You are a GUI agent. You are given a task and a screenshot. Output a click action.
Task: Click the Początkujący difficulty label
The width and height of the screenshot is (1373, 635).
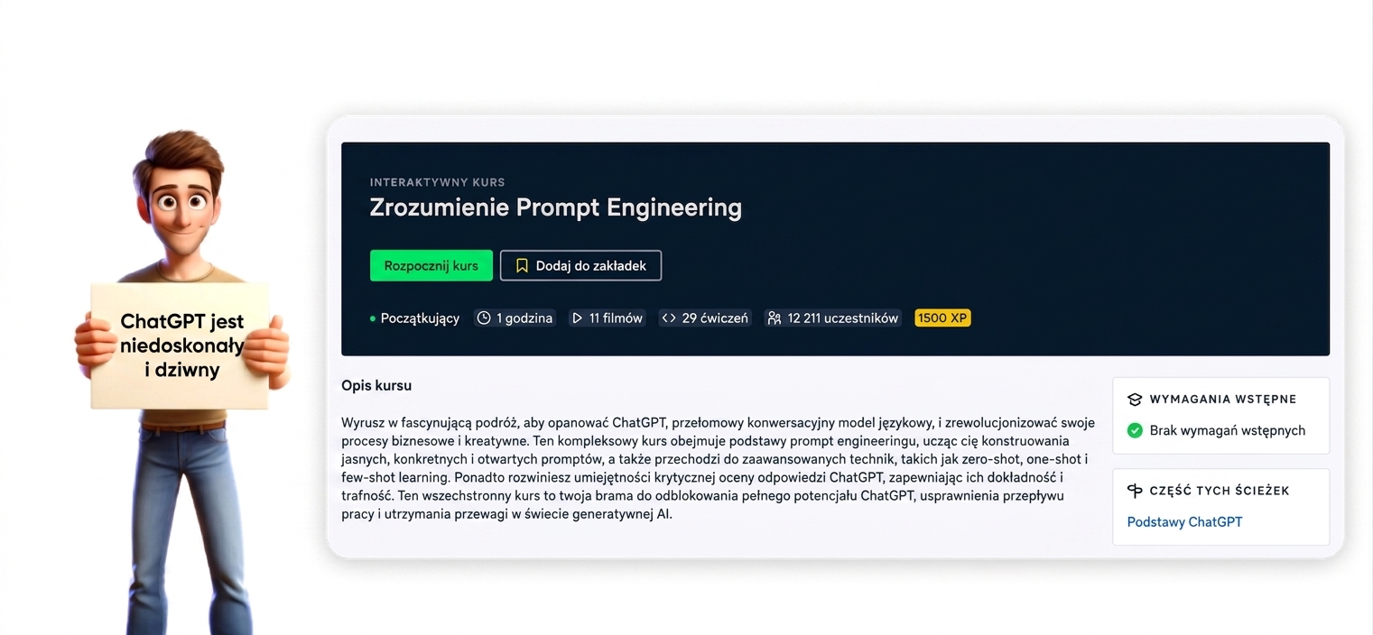coord(420,317)
